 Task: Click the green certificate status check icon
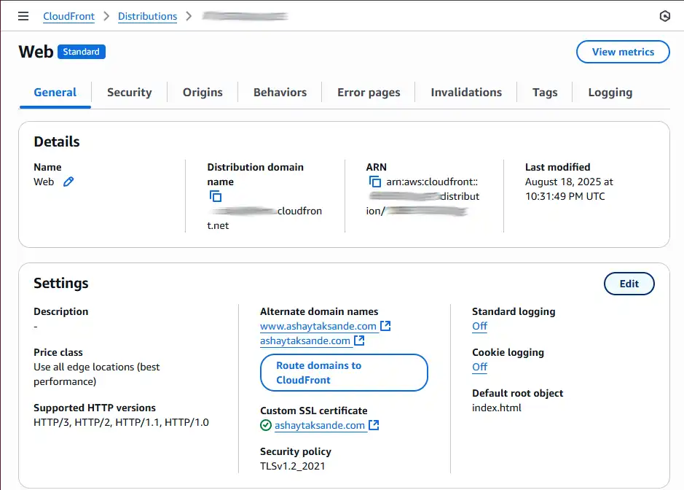pos(266,425)
